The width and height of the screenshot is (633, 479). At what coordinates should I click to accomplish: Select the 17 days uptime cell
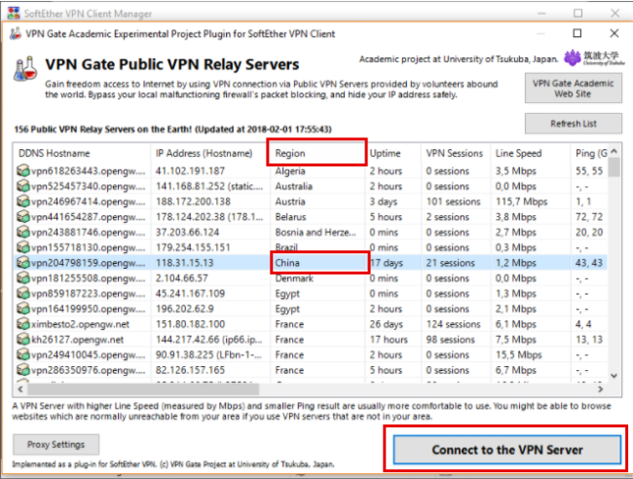click(387, 263)
